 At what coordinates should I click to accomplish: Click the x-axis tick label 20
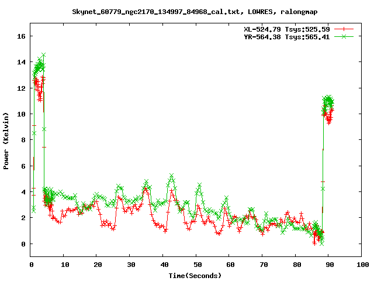click(x=98, y=265)
